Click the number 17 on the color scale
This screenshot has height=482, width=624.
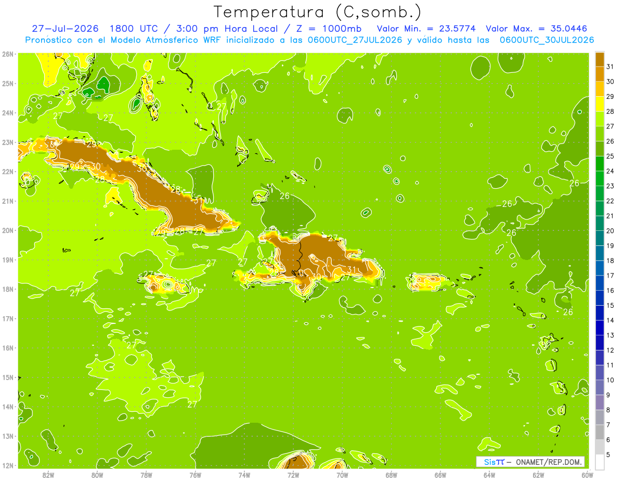click(610, 276)
